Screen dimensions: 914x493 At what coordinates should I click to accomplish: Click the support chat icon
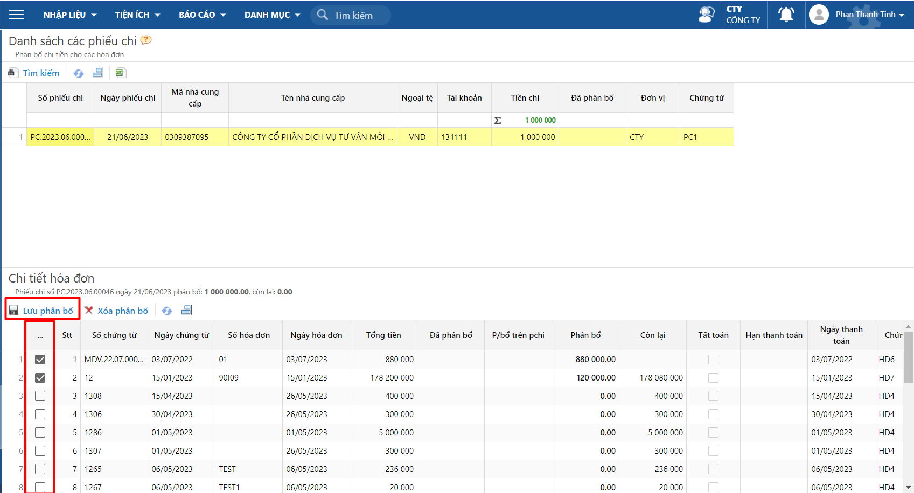(x=706, y=15)
